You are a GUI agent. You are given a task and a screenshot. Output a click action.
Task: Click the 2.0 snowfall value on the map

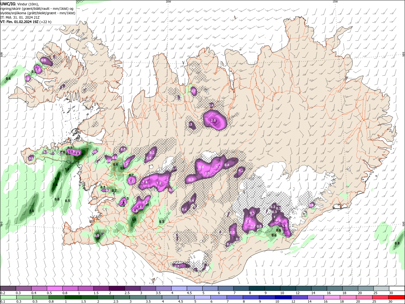coord(213,121)
